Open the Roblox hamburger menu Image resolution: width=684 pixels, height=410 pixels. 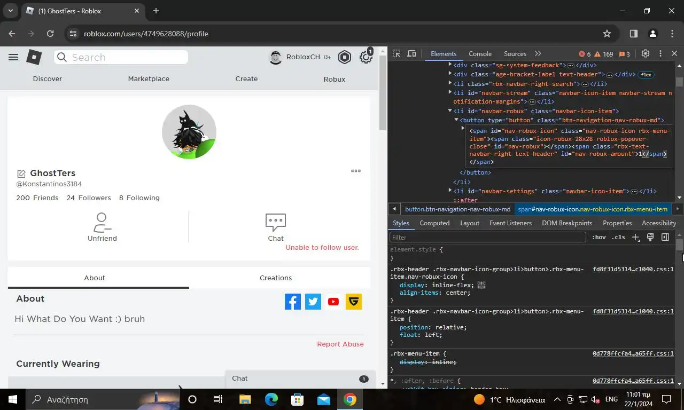click(x=13, y=57)
